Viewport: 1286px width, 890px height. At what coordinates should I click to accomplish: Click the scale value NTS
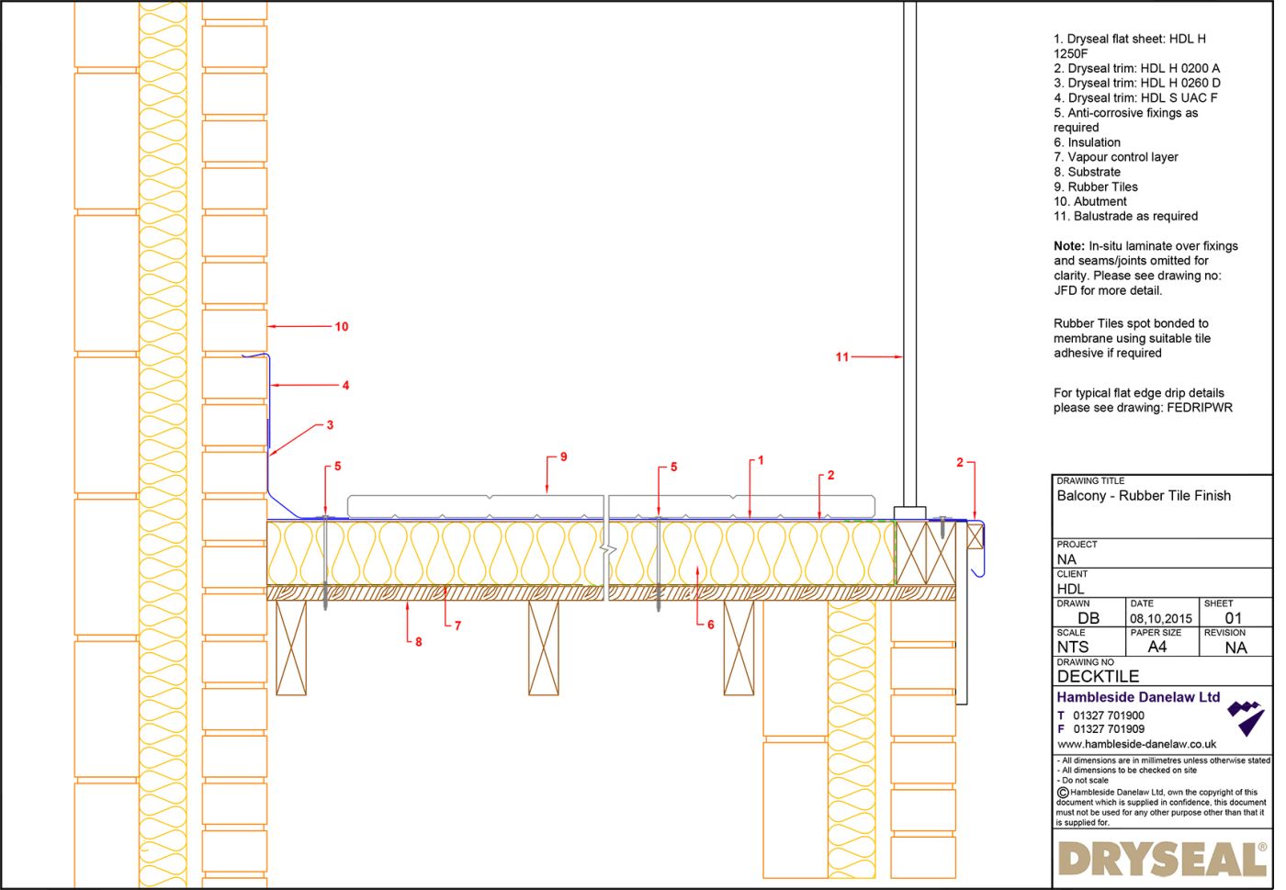pyautogui.click(x=1072, y=647)
